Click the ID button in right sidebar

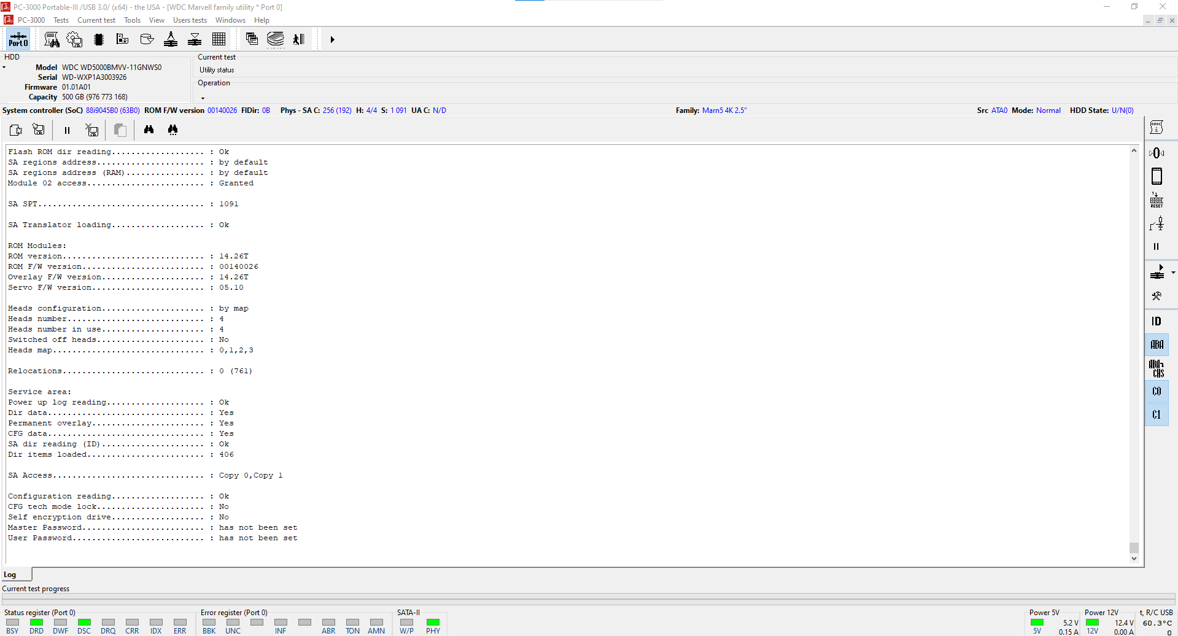coord(1157,321)
